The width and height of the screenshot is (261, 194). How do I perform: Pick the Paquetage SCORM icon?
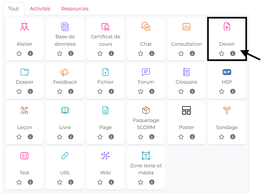click(x=146, y=110)
